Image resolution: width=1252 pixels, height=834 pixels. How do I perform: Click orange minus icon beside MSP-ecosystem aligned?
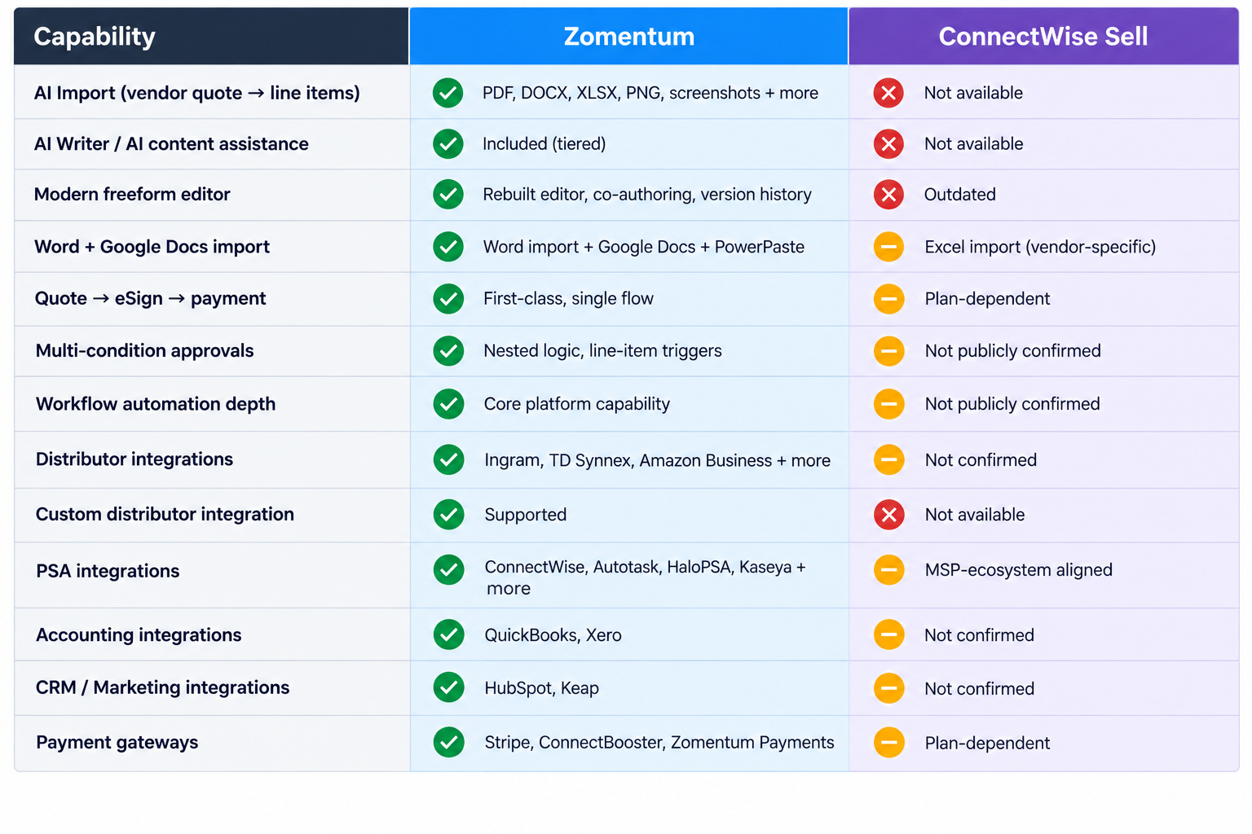(x=888, y=569)
